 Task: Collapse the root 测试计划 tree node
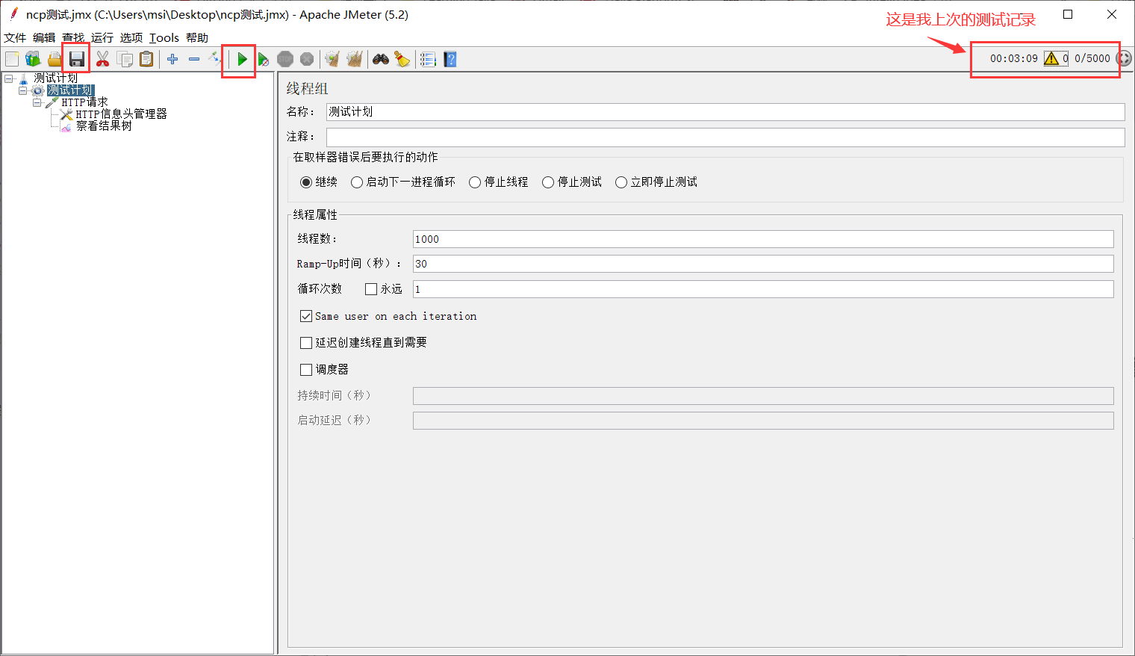click(8, 78)
